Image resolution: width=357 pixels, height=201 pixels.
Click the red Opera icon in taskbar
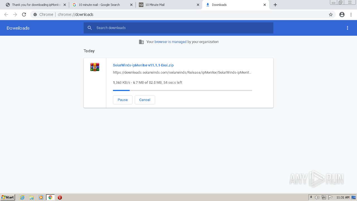pyautogui.click(x=60, y=197)
